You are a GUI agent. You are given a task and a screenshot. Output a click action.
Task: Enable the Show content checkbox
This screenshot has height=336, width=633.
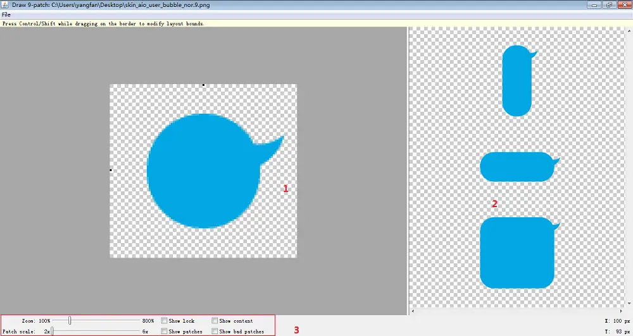[x=215, y=321]
